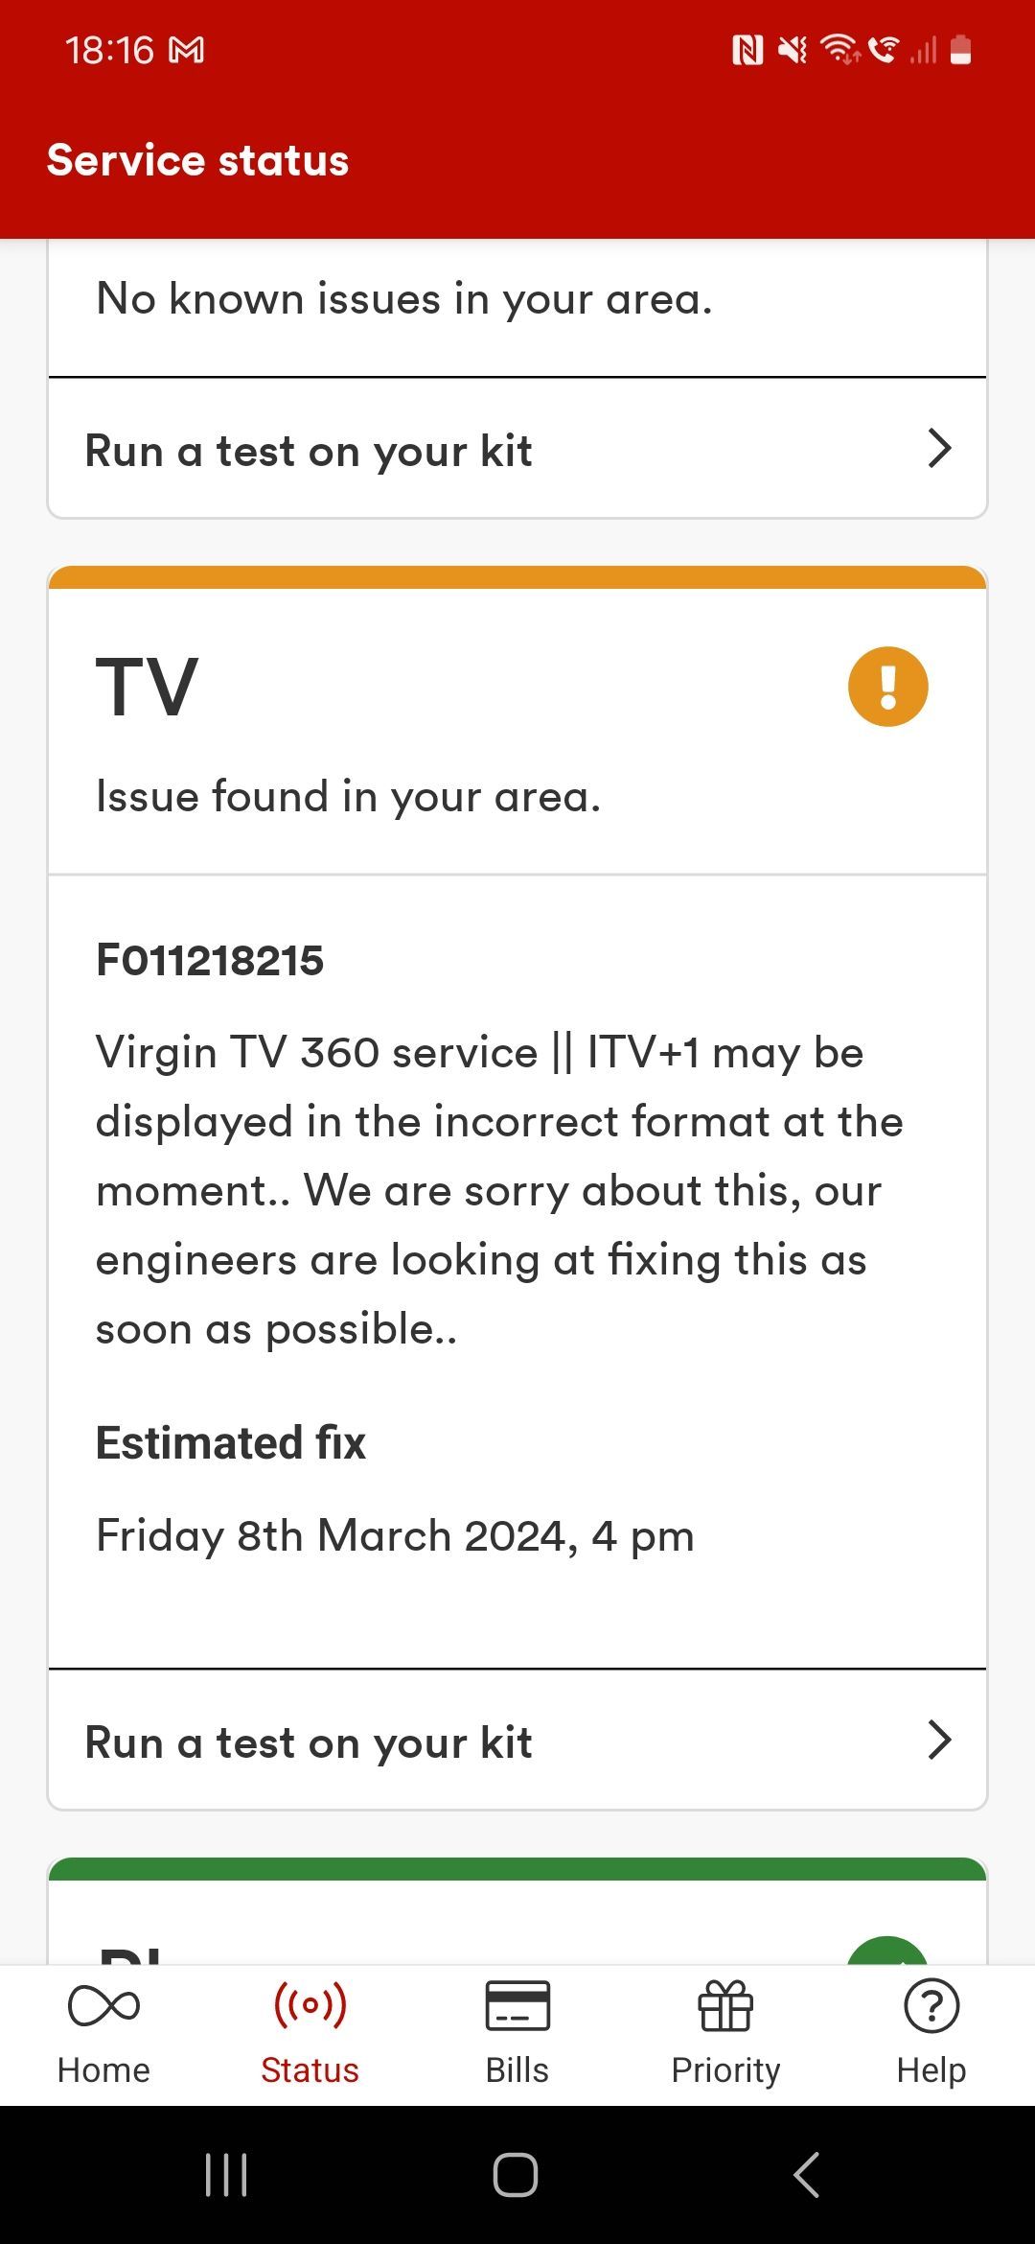Viewport: 1035px width, 2244px height.
Task: Tap the Android home navigation button
Action: 516,2174
